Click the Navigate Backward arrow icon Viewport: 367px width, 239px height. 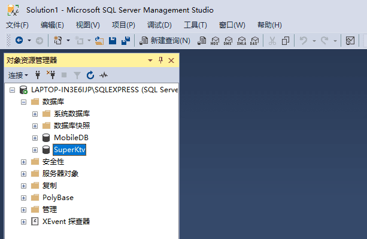[x=19, y=41]
